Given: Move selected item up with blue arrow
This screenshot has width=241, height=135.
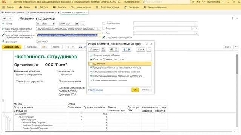Looking at the screenshot, I should (124, 49).
